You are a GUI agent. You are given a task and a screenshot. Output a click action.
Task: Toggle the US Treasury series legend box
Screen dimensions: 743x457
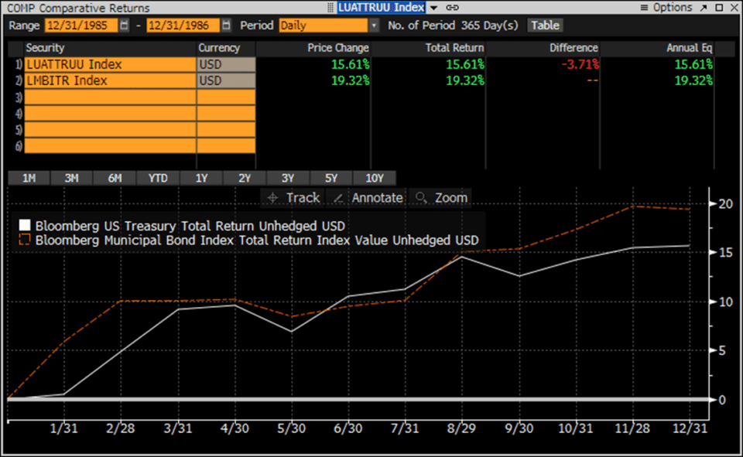pyautogui.click(x=25, y=226)
